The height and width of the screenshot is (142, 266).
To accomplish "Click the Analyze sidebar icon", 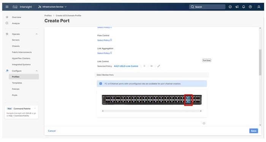I will [x=7, y=23].
